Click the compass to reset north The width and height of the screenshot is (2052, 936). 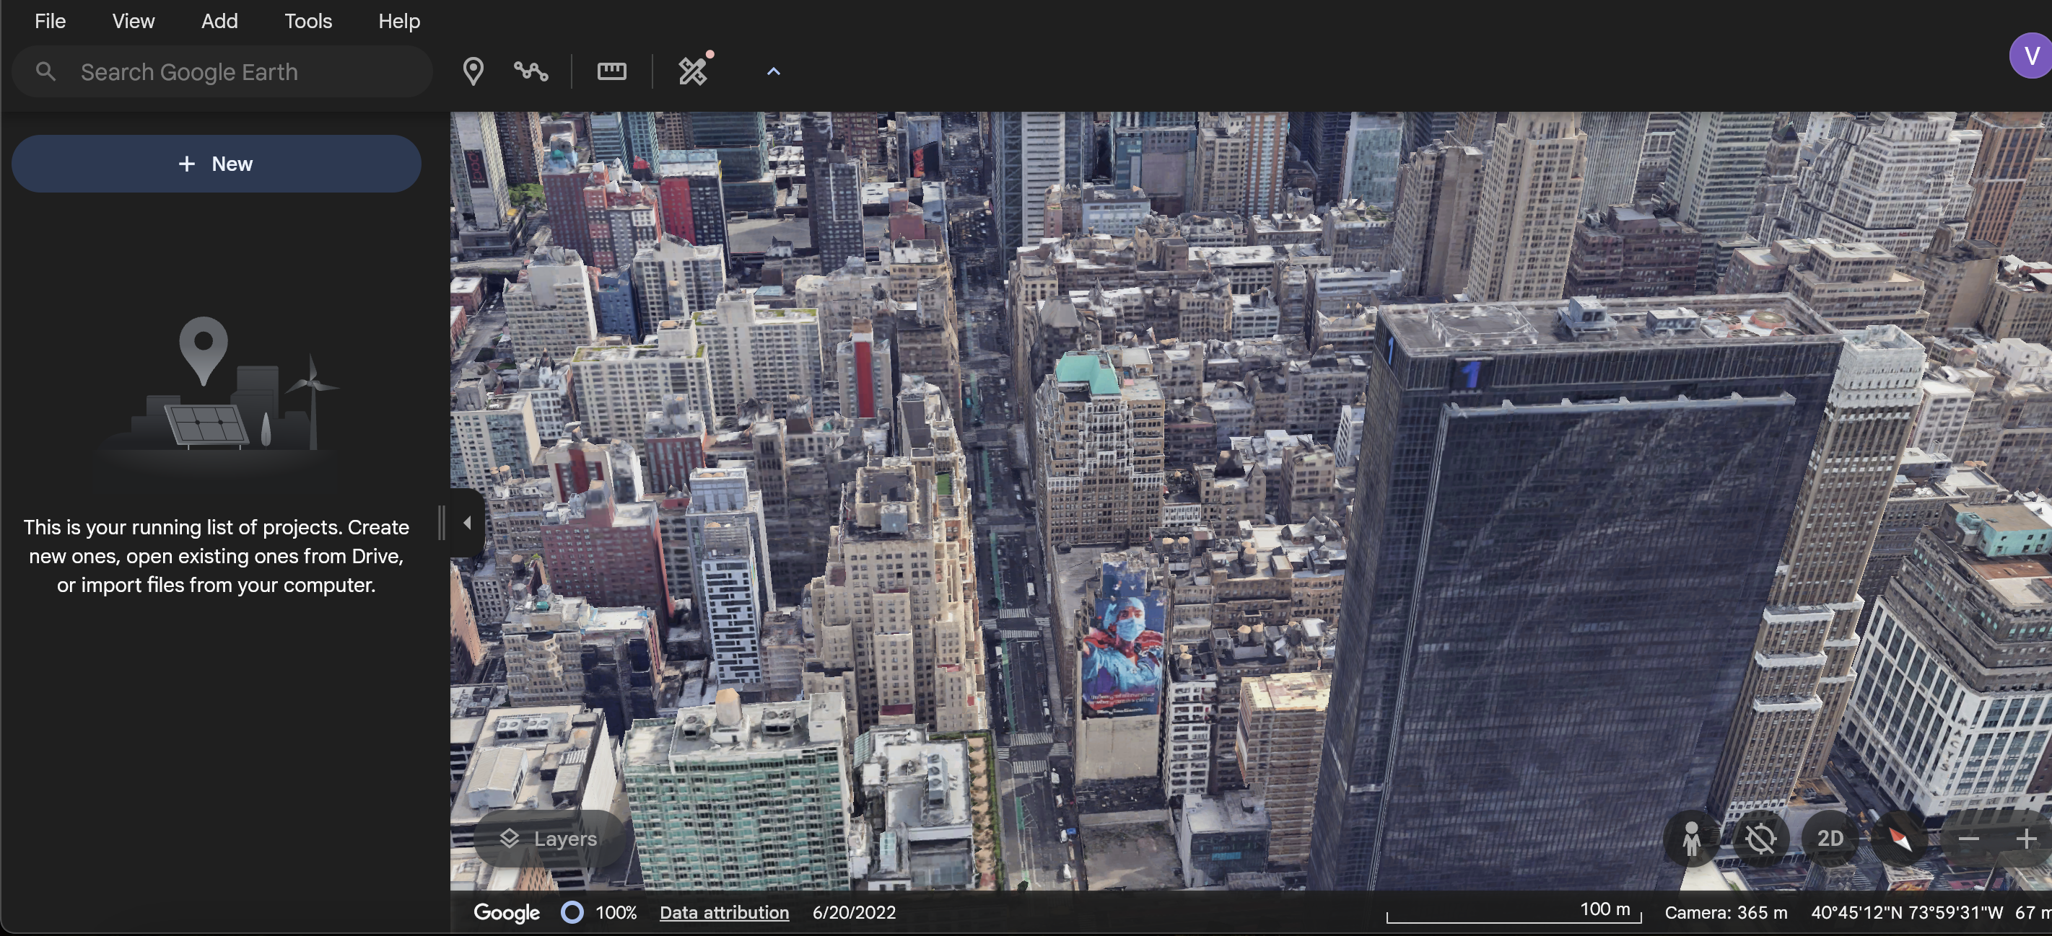[x=1900, y=838]
